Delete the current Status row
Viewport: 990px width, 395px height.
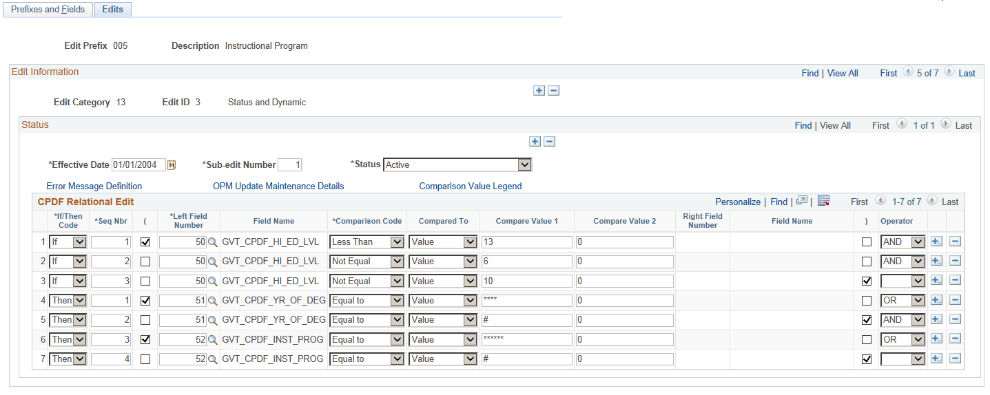(549, 142)
